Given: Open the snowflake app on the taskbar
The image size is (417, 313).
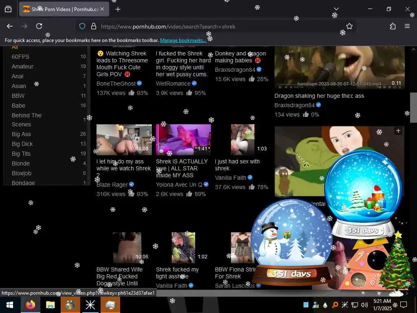Looking at the screenshot, I should point(90,305).
